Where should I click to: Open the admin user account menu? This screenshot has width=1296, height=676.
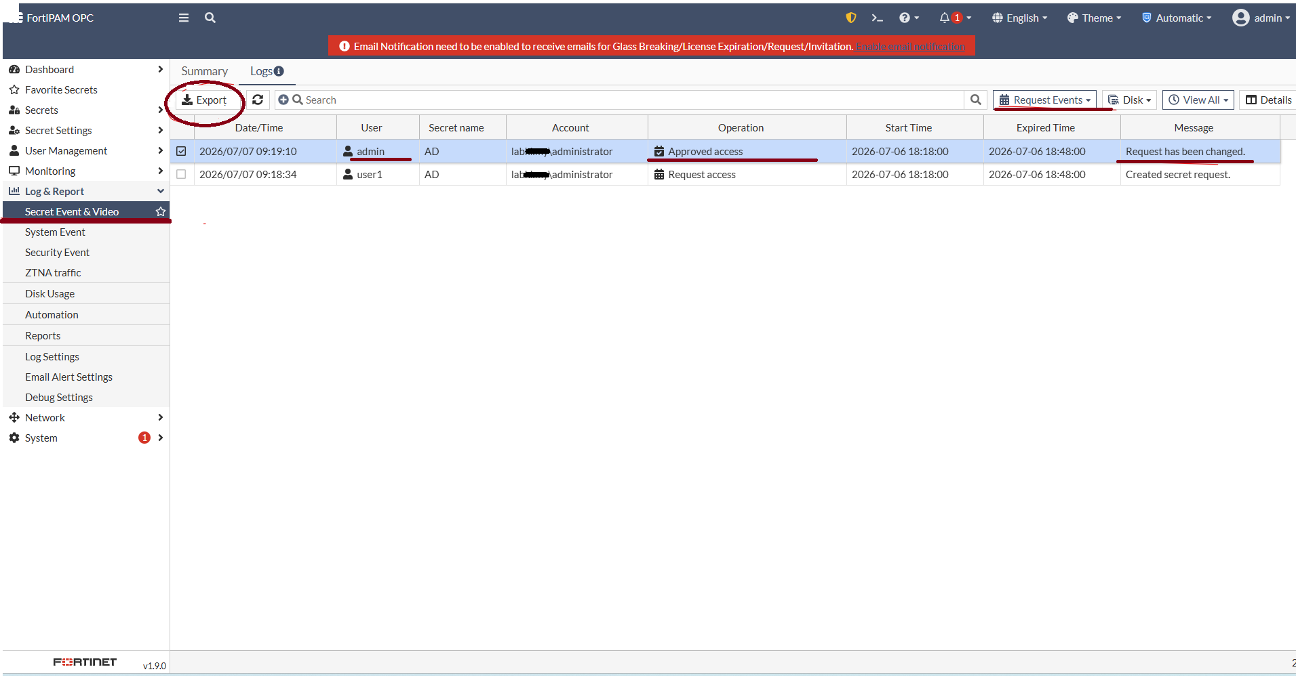[x=1261, y=18]
